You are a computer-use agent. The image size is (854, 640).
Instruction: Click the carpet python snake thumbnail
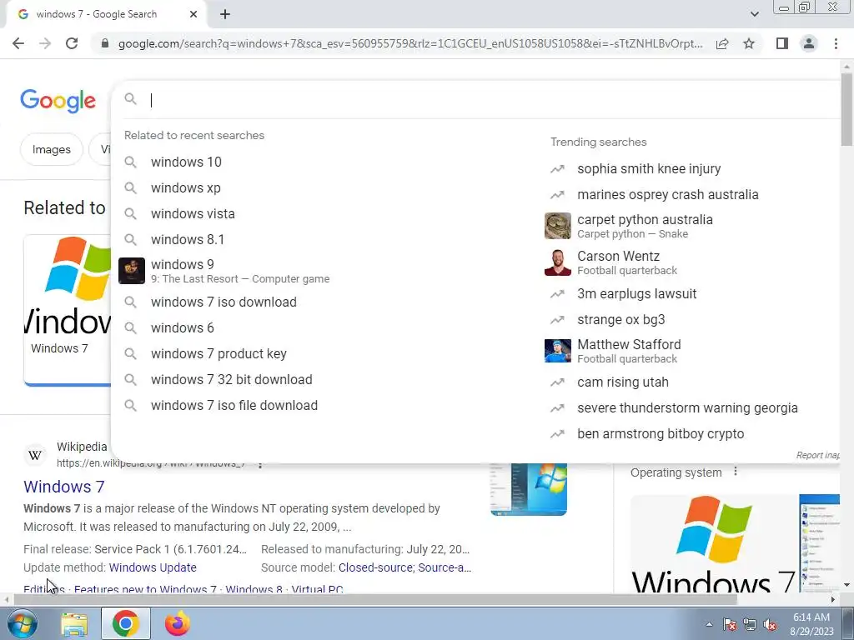coord(558,226)
